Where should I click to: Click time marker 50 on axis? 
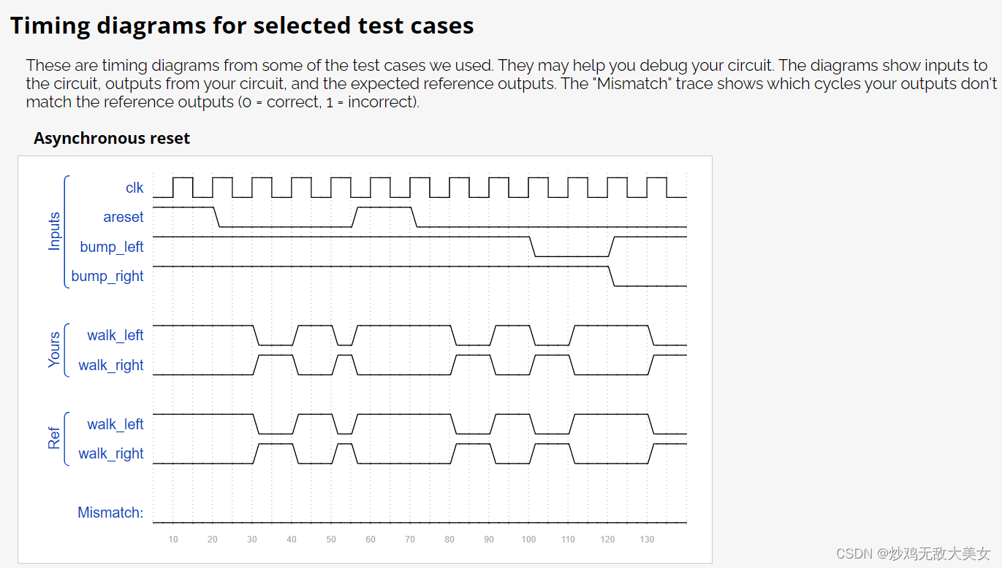[x=331, y=540]
